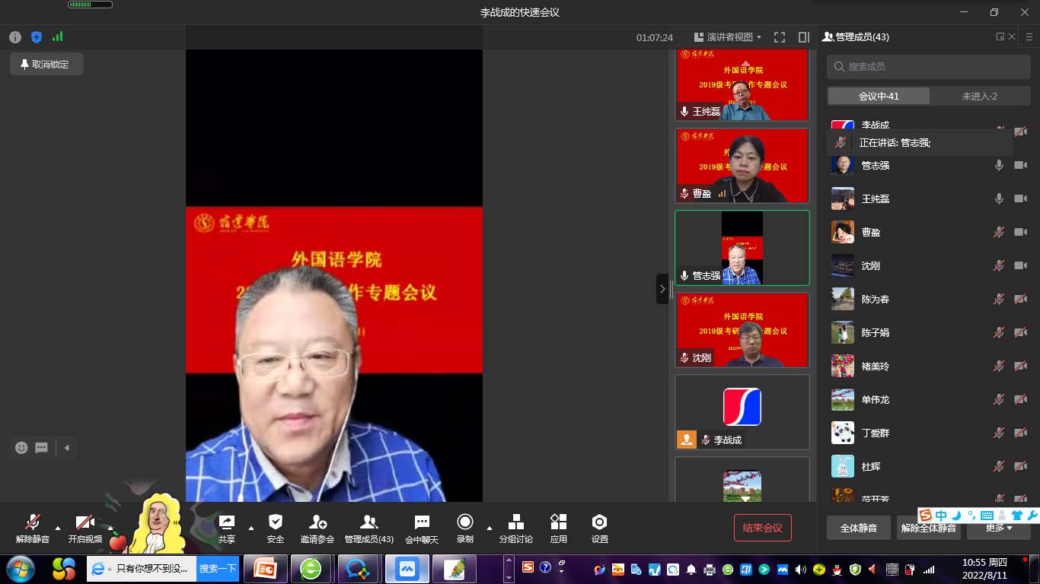This screenshot has width=1040, height=584.
Task: Open 设置 settings icon
Action: tap(600, 522)
